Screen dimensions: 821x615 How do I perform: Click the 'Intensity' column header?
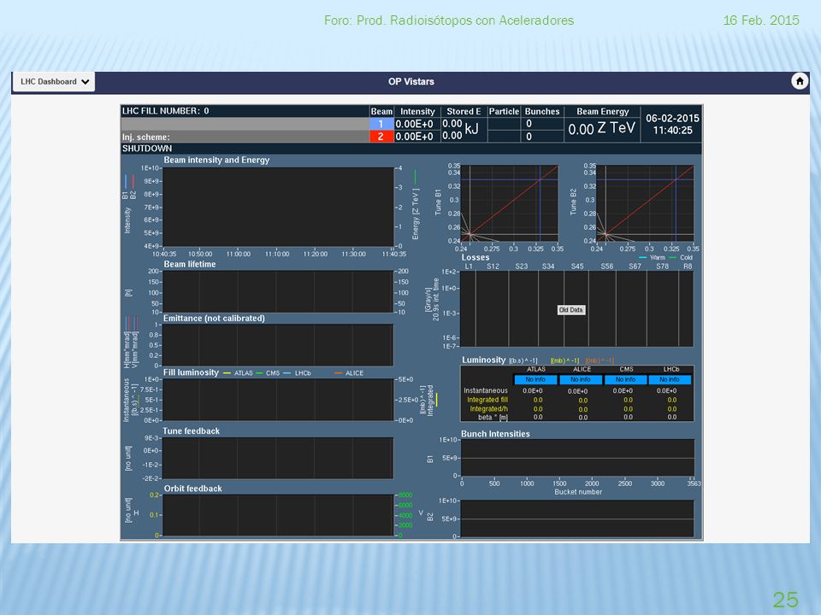pyautogui.click(x=417, y=111)
